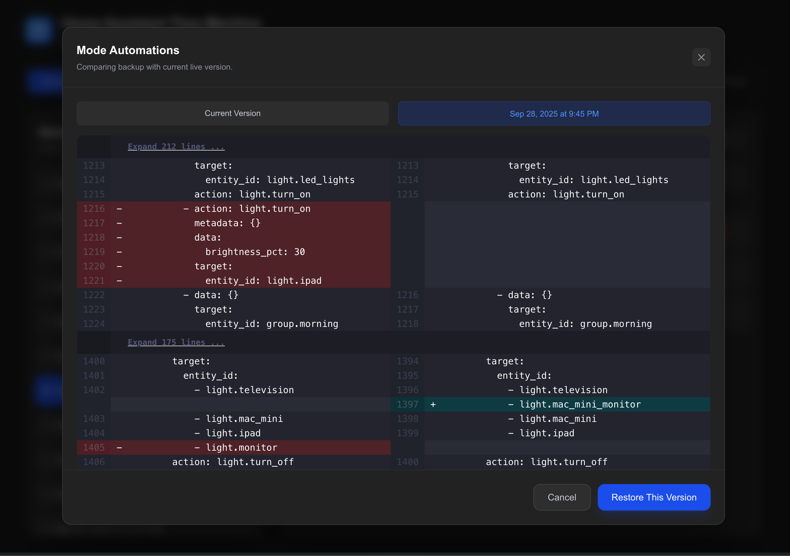Click the removed brightness_pct: 30 line
The height and width of the screenshot is (556, 790).
tap(255, 252)
